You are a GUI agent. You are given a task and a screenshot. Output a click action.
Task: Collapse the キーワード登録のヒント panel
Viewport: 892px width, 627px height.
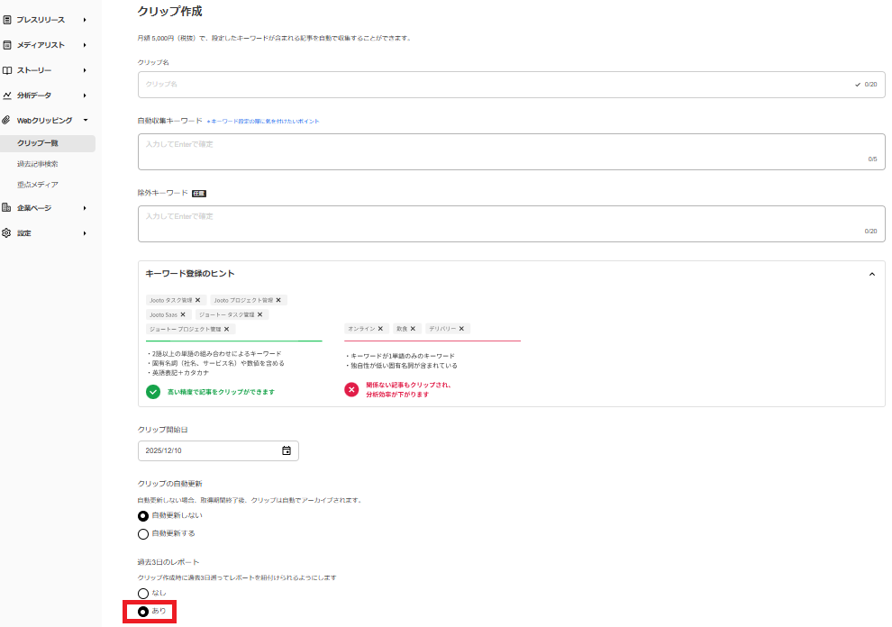coord(871,274)
